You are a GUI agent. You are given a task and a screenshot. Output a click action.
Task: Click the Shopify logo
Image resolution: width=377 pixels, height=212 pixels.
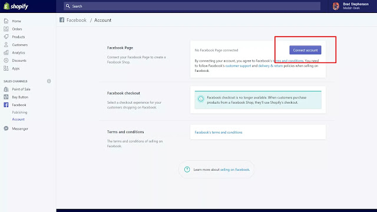pyautogui.click(x=16, y=6)
